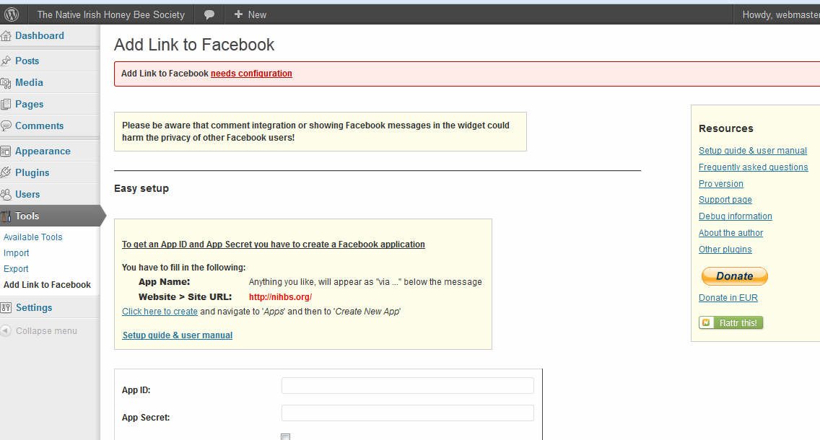The image size is (820, 440).
Task: Click the Donate in EUR link
Action: pyautogui.click(x=728, y=298)
